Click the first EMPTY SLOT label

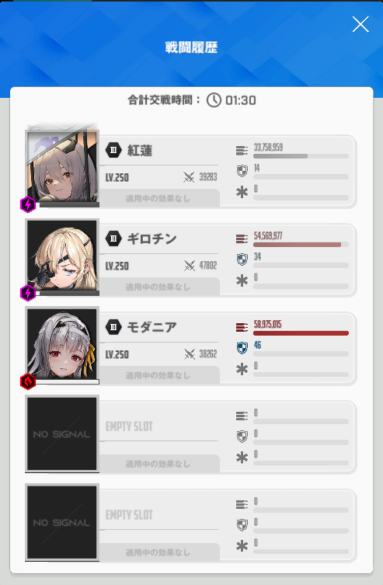129,427
